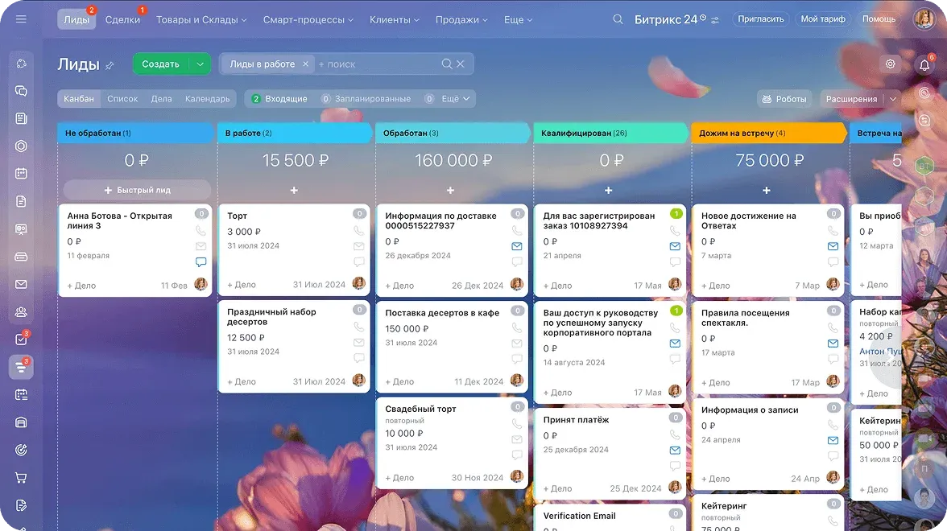Open the Смарт-процессы dropdown menu
Screen dimensions: 947x531
click(308, 19)
